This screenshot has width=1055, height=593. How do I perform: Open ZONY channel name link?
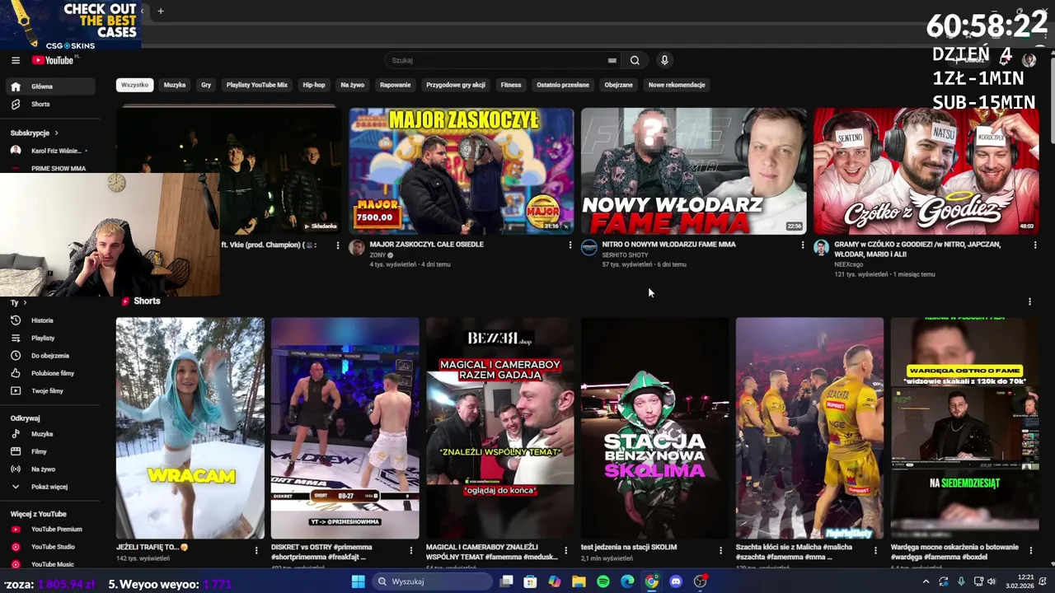(378, 255)
